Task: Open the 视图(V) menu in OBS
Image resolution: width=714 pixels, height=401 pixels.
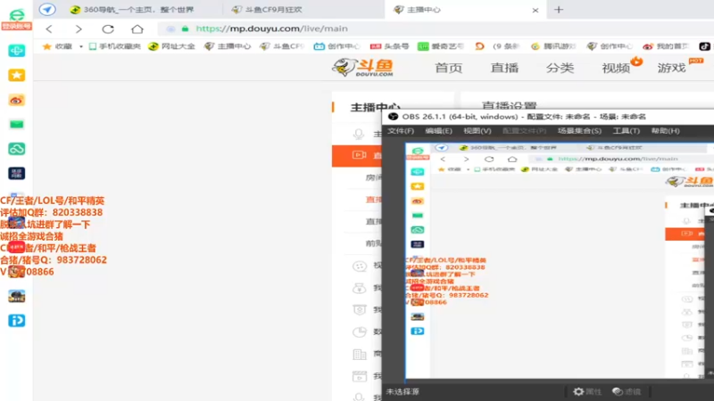Action: coord(477,131)
